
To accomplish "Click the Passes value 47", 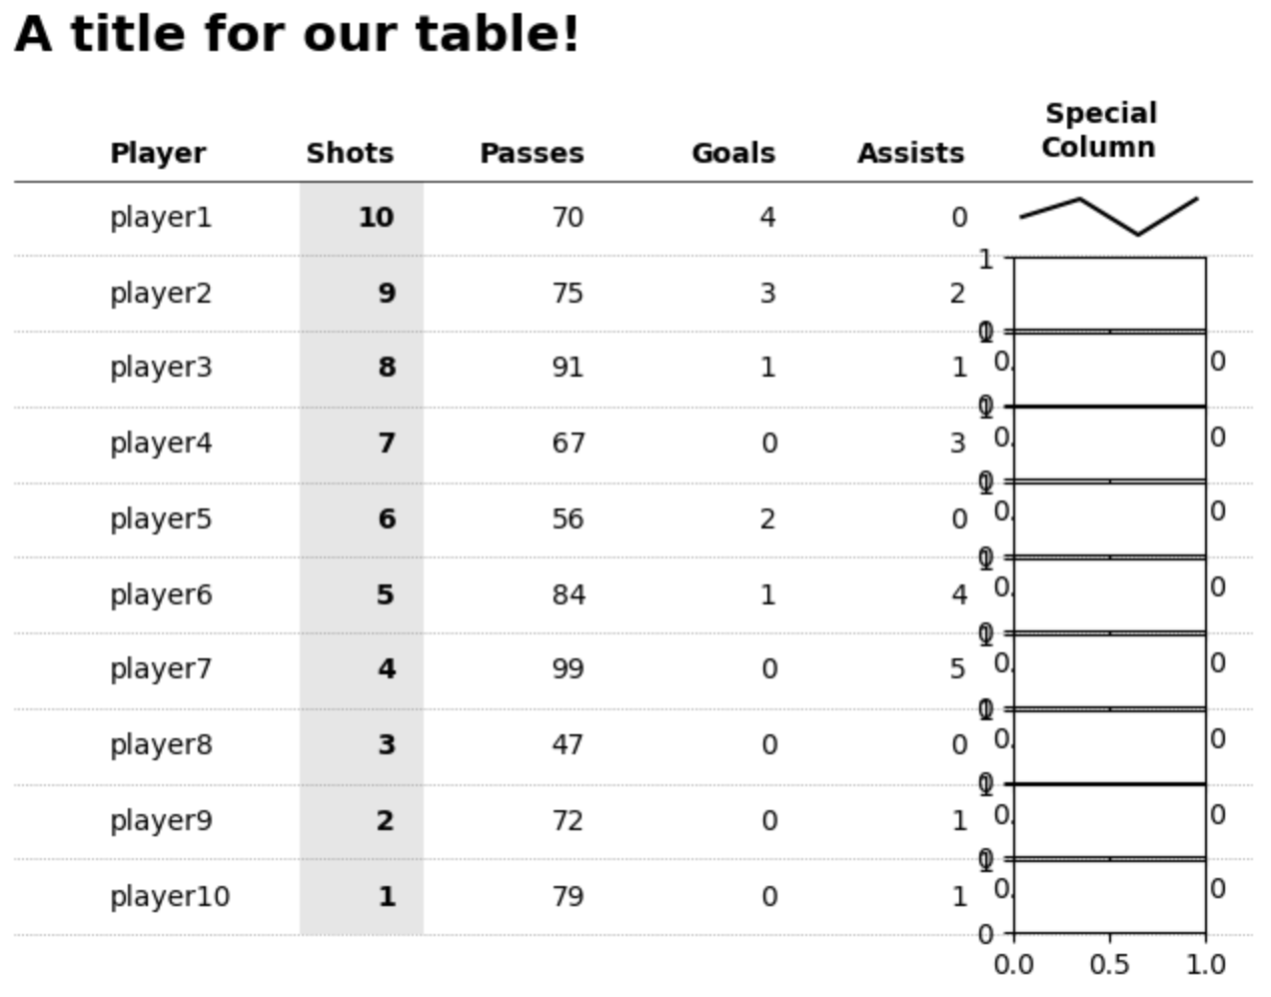I will pyautogui.click(x=568, y=745).
